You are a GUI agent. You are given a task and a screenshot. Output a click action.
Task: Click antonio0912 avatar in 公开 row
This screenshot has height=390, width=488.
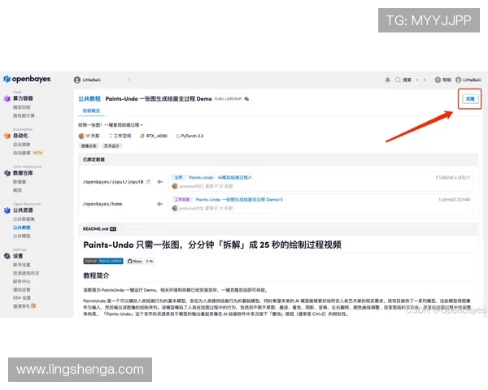click(175, 186)
